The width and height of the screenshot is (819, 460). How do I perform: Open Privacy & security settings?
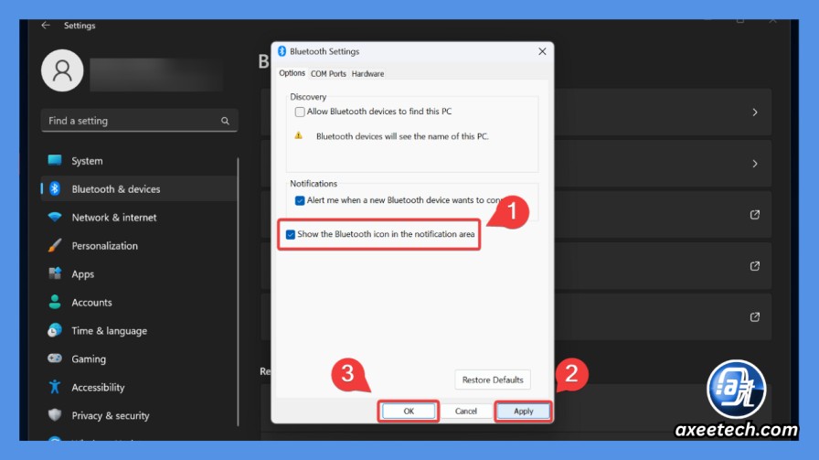pyautogui.click(x=139, y=415)
